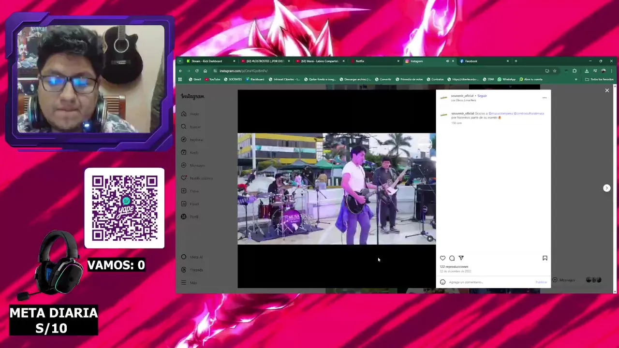Viewport: 619px width, 348px height.
Task: Click the video of the band to pause
Action: point(337,188)
